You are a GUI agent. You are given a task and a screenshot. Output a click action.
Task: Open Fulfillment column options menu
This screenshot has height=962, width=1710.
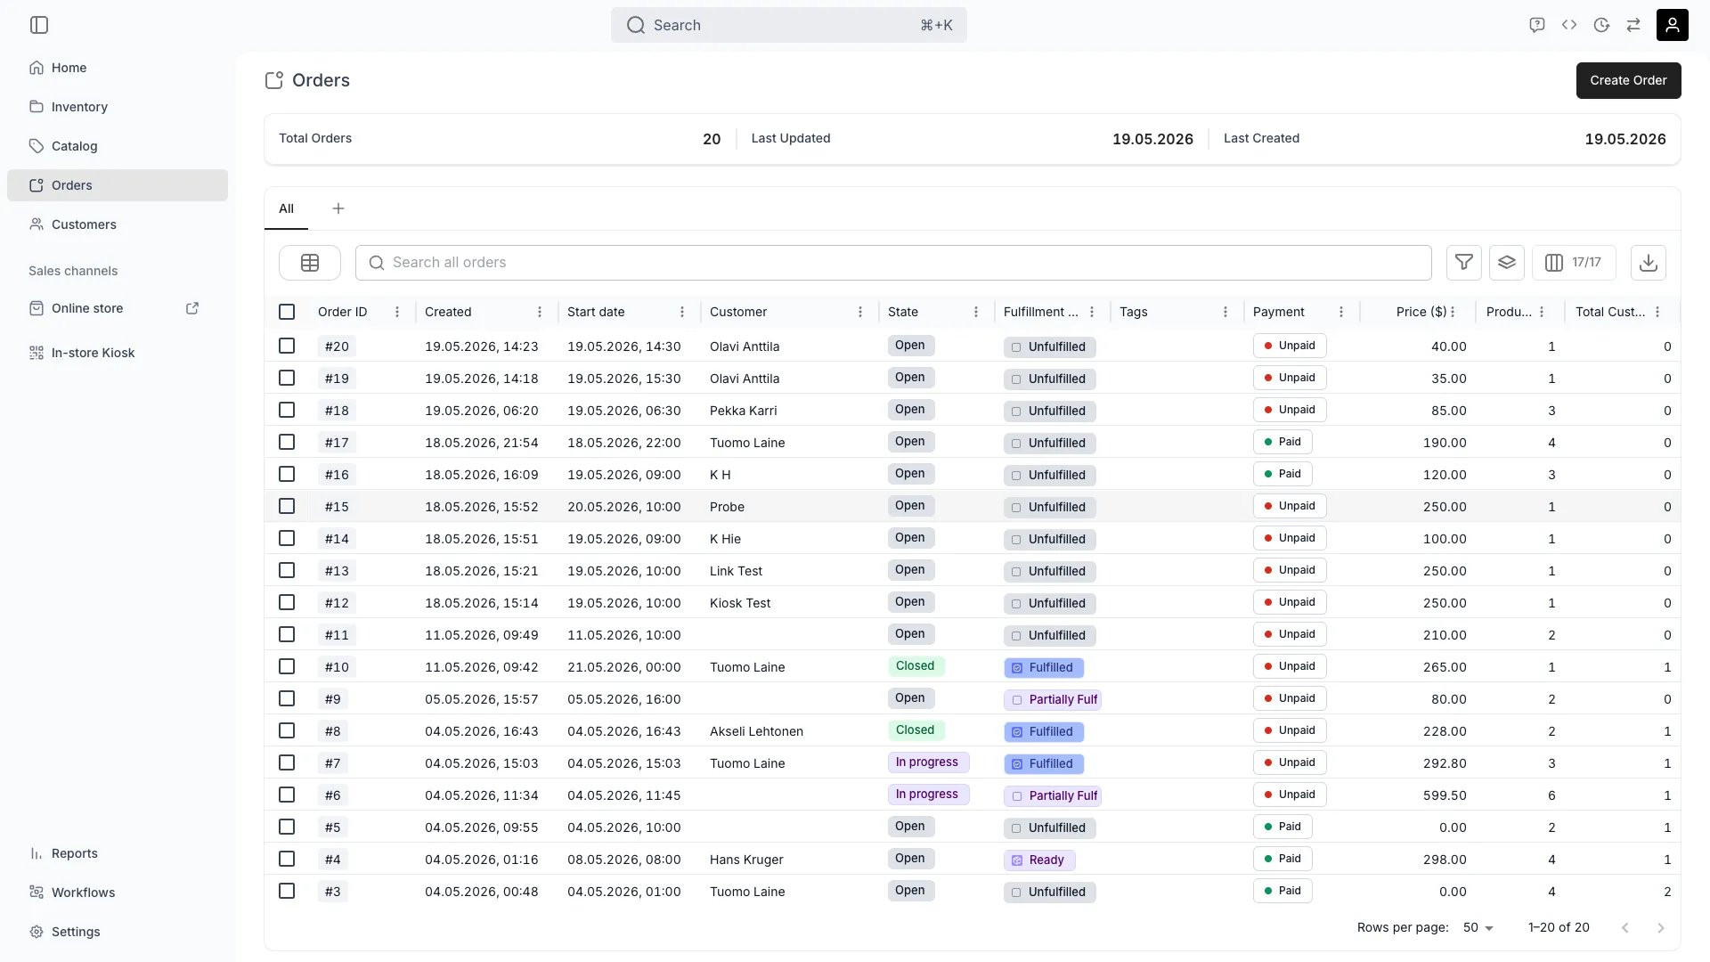[1092, 312]
